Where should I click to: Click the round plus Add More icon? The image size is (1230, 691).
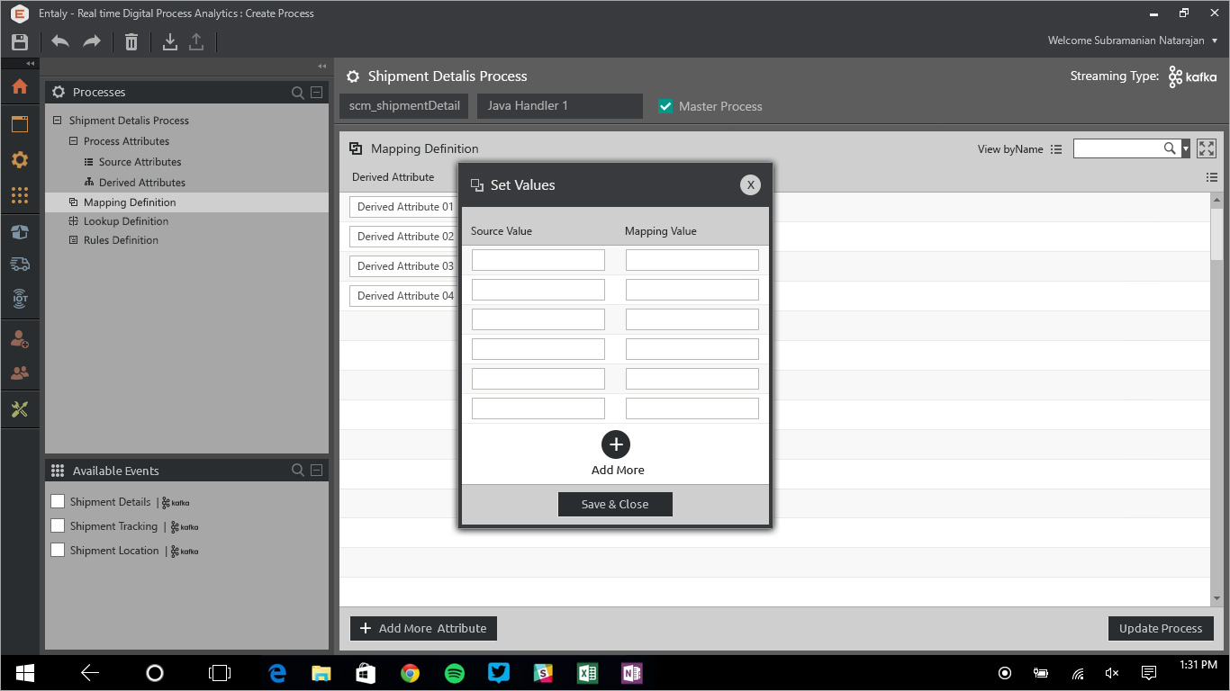pos(616,444)
